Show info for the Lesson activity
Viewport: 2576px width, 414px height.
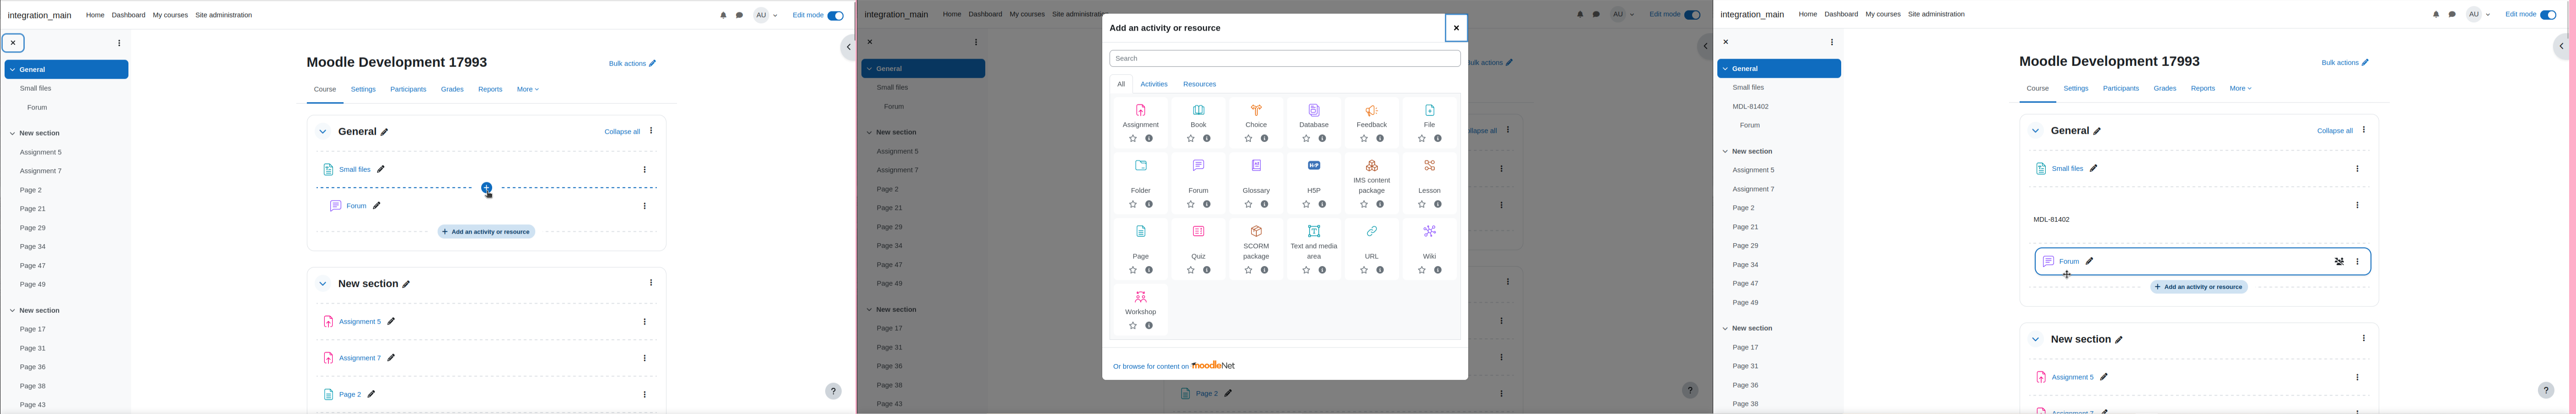tap(1438, 205)
